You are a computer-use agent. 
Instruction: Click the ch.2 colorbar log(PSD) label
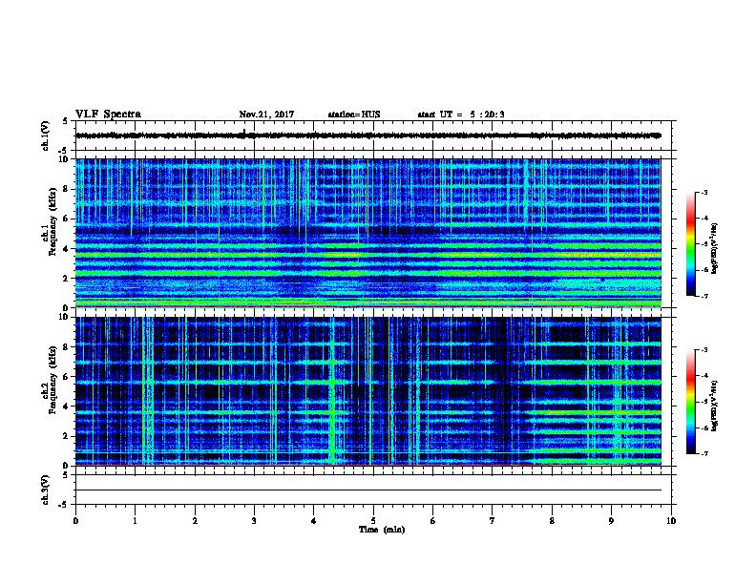[x=715, y=406]
